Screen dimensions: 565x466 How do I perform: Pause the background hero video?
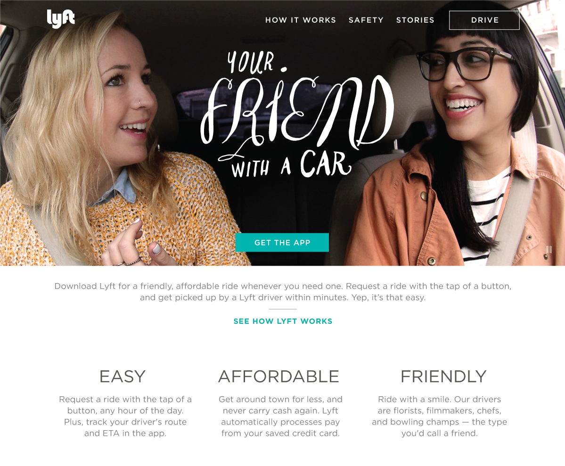coord(549,249)
